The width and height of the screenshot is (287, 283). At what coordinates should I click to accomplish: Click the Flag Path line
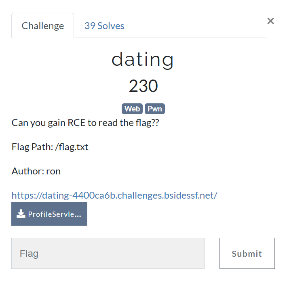click(50, 147)
